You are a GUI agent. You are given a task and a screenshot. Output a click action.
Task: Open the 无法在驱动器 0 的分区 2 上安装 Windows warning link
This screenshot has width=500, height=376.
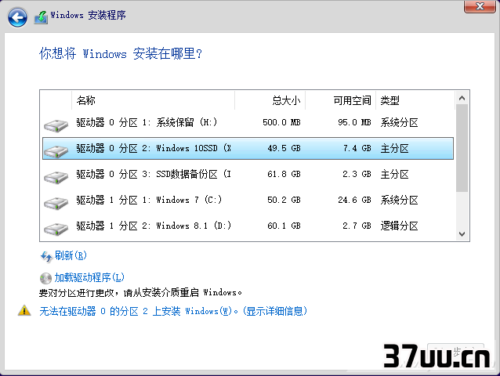[173, 311]
